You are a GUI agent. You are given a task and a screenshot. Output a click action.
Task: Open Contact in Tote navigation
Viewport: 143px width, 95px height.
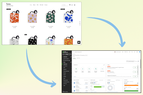click(46, 5)
